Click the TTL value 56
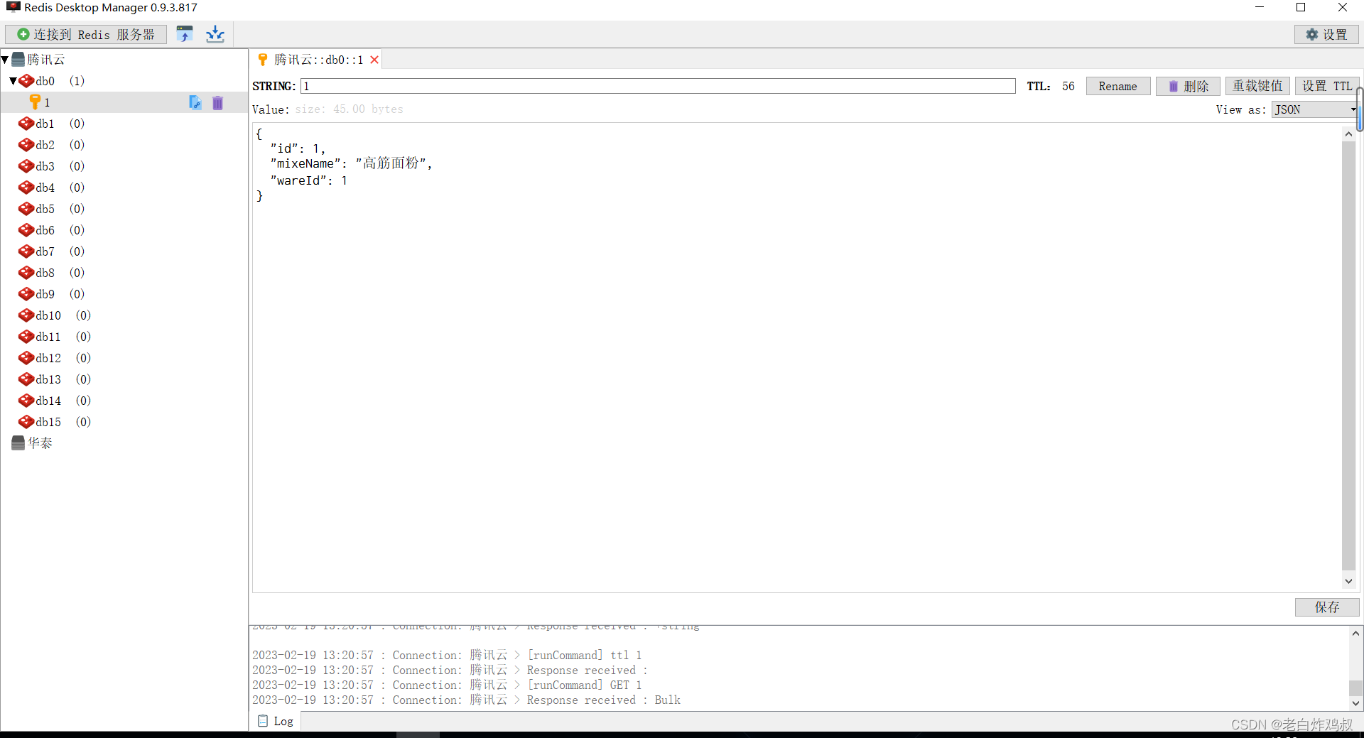 [1068, 86]
